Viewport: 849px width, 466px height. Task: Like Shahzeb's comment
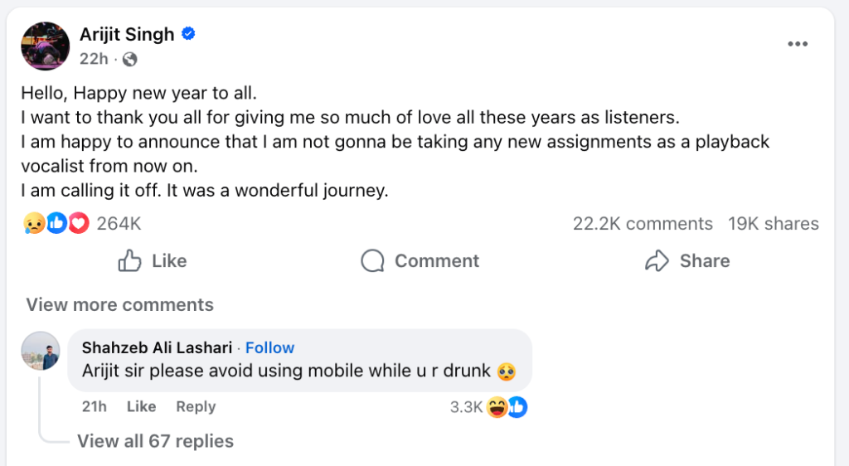coord(141,406)
